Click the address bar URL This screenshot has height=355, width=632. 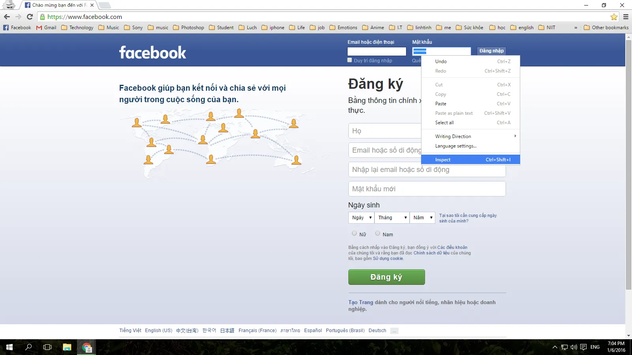(85, 17)
